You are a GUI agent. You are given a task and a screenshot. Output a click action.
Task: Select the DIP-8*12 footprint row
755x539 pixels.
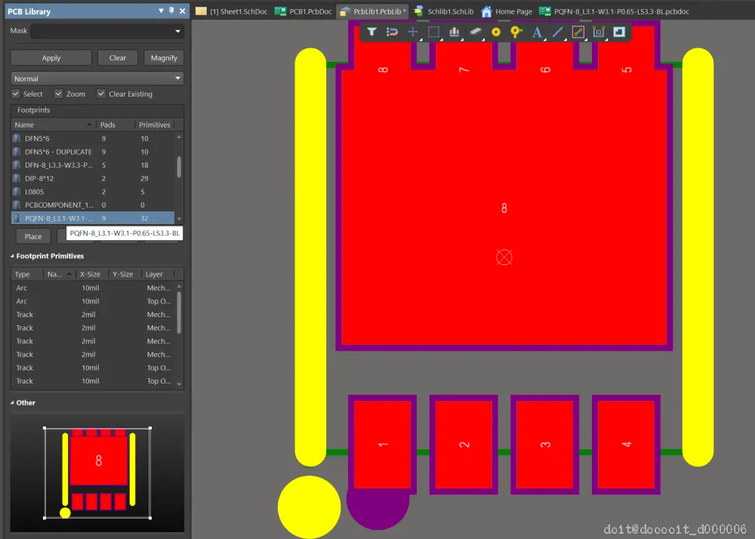point(93,179)
